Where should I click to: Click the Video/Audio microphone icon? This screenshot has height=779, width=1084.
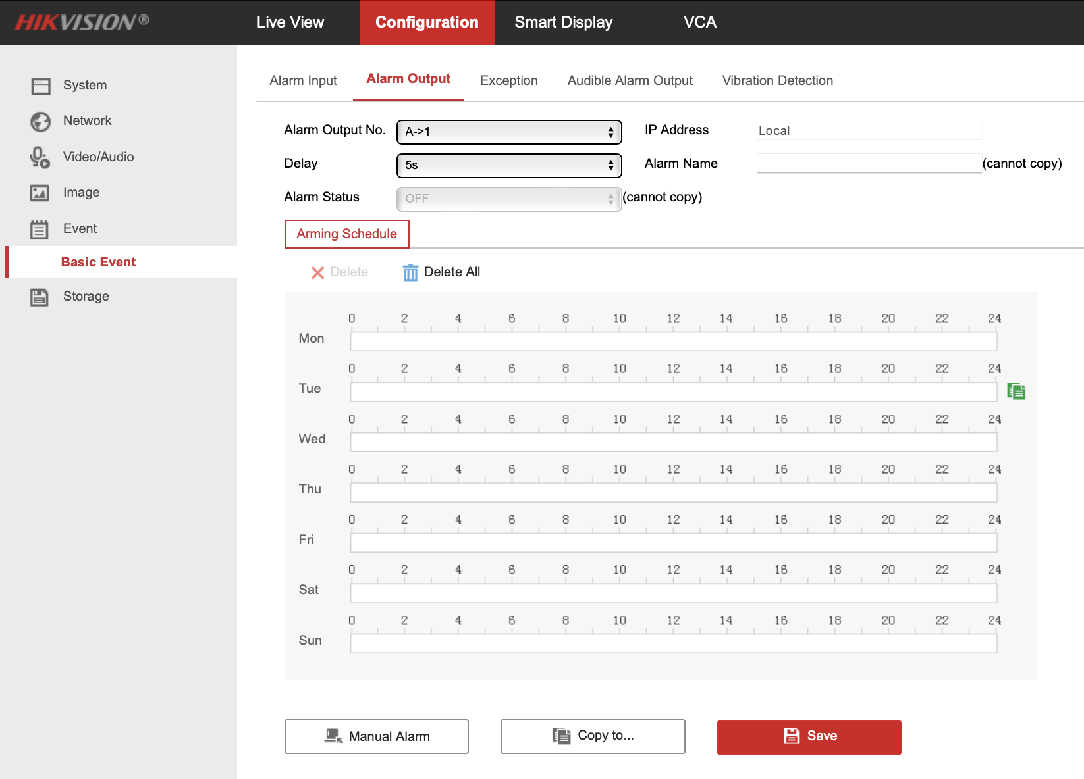pyautogui.click(x=40, y=157)
